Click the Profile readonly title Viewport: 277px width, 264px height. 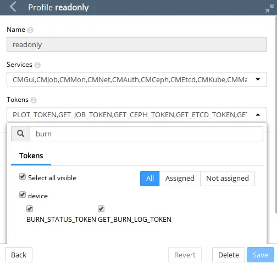click(58, 8)
